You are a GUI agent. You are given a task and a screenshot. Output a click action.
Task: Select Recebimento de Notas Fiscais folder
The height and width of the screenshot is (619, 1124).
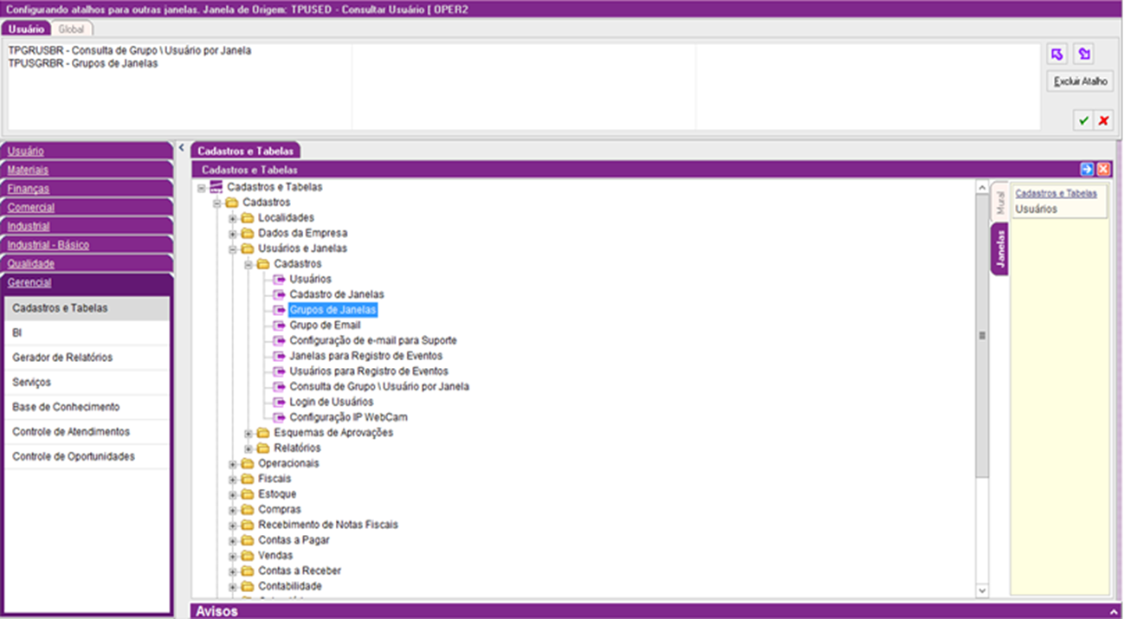click(x=328, y=525)
